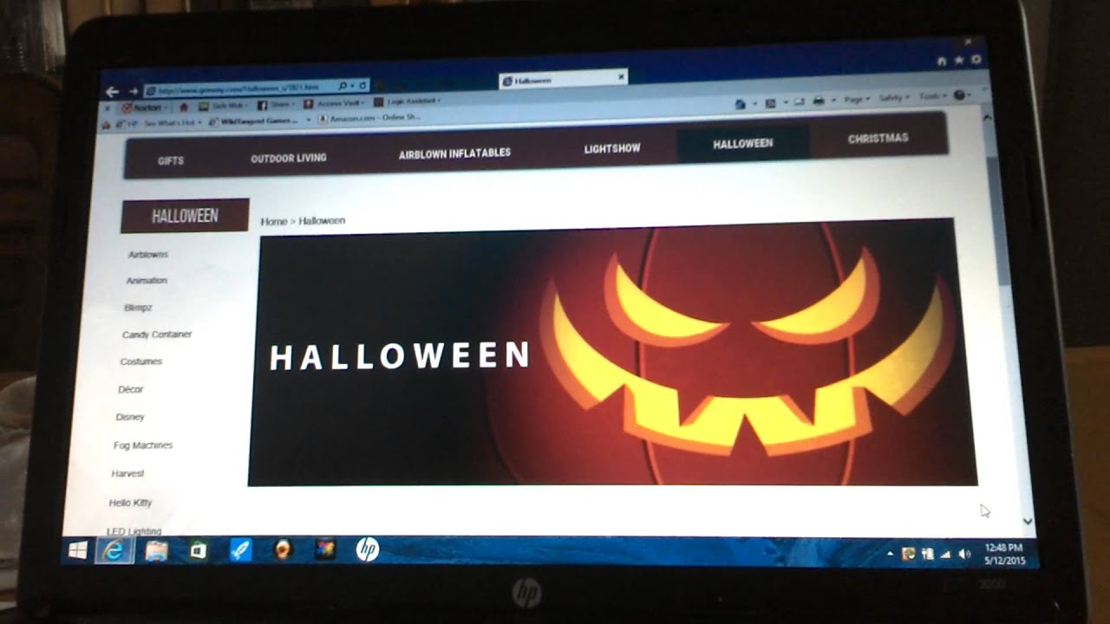1110x624 pixels.
Task: Go back with the browser Back arrow
Action: (112, 91)
